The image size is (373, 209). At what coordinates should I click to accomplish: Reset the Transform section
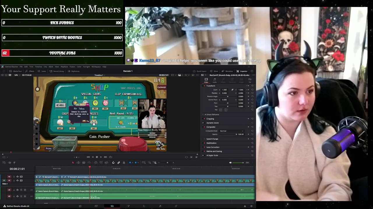tap(252, 86)
